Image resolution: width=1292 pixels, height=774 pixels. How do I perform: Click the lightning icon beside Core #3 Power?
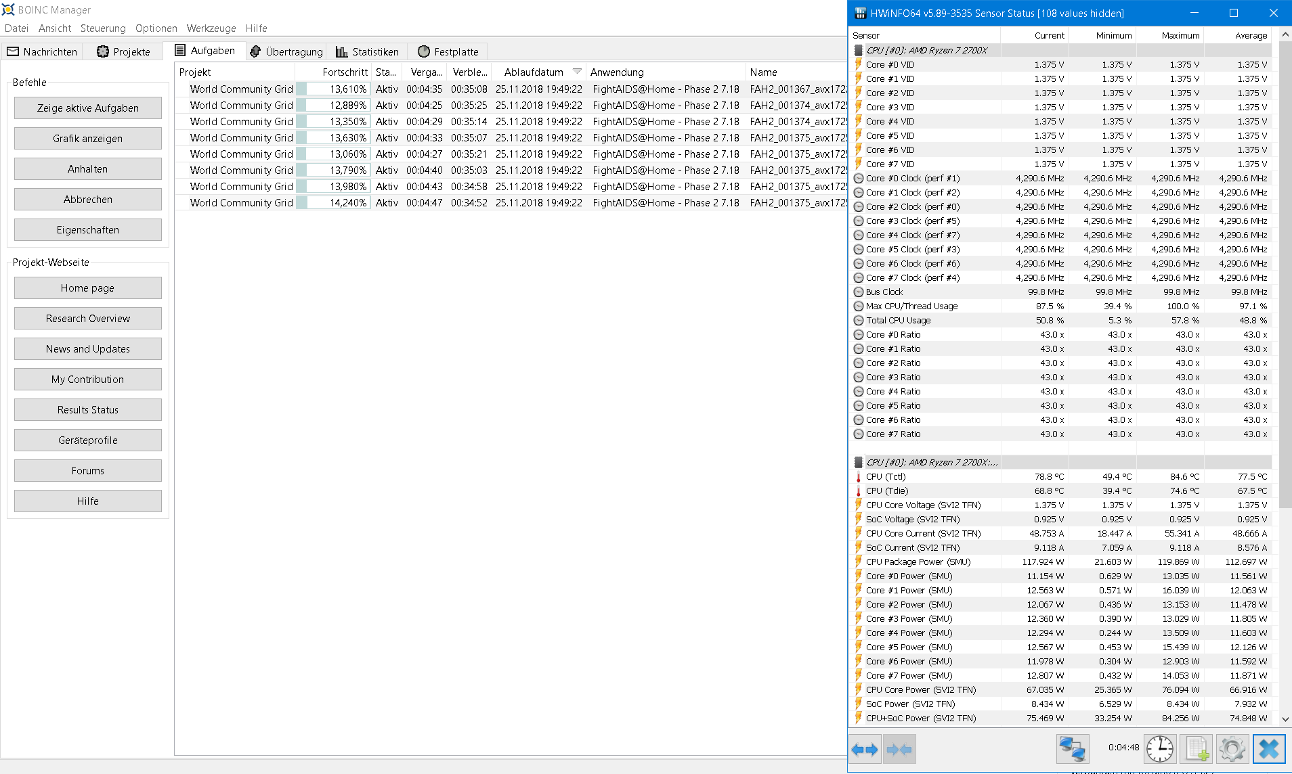tap(859, 618)
